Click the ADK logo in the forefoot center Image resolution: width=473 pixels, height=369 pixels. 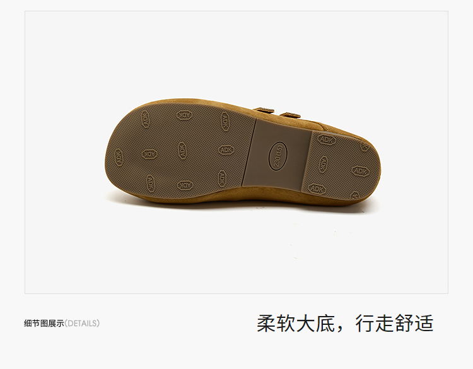pos(182,150)
